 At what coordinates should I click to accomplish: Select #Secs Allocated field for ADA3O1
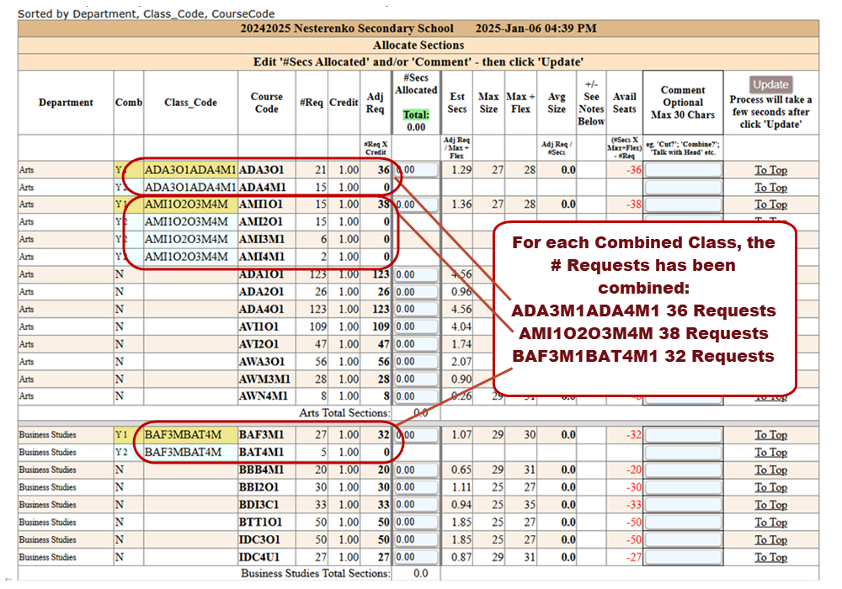pyautogui.click(x=416, y=170)
